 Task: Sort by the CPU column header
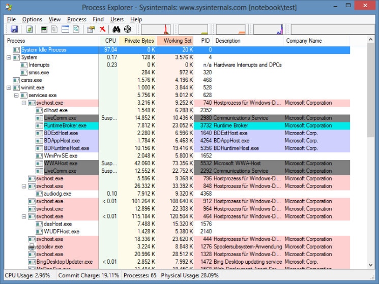[109, 41]
